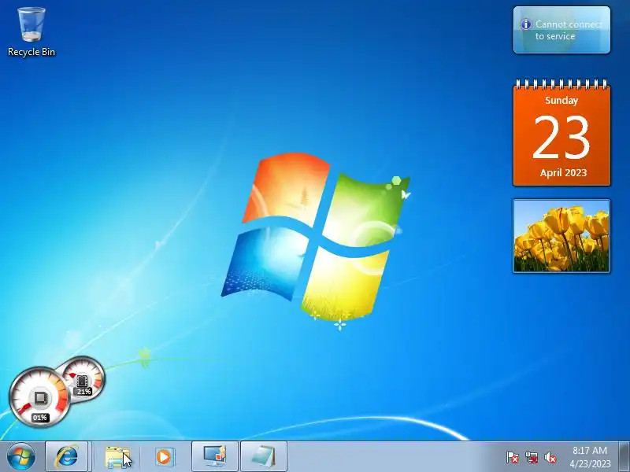The image size is (630, 472).
Task: Click the network disconnected tray icon
Action: click(x=531, y=457)
